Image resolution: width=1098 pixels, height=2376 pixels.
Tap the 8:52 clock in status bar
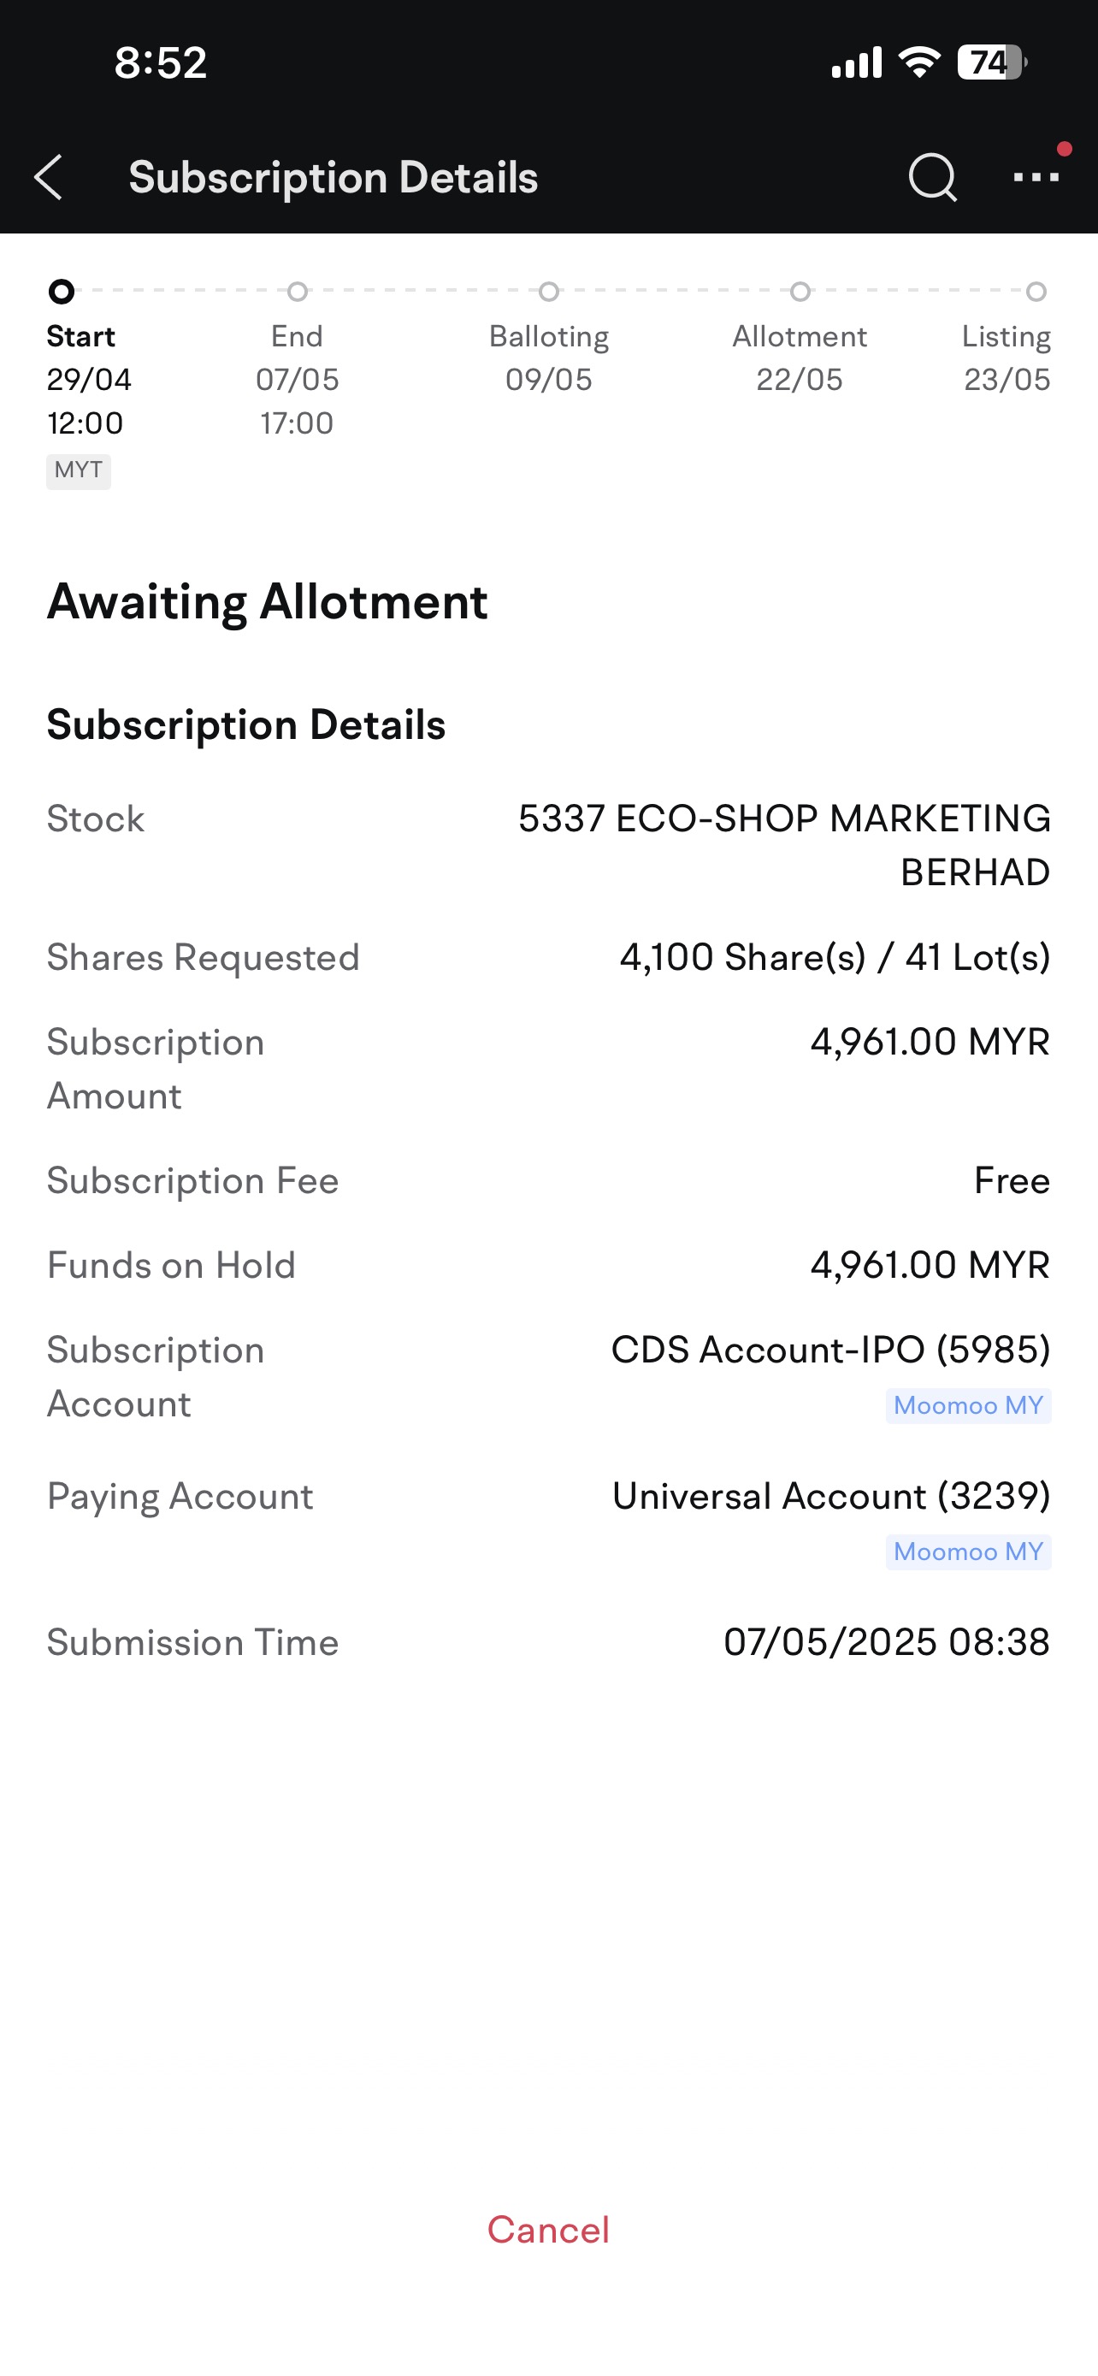161,62
